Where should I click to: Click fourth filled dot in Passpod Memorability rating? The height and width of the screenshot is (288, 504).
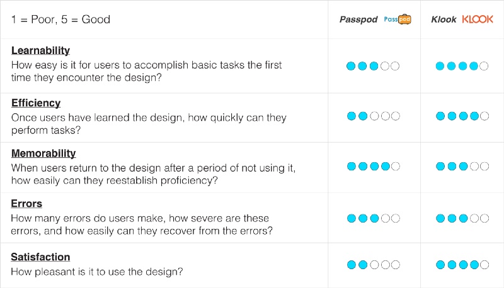click(x=386, y=167)
